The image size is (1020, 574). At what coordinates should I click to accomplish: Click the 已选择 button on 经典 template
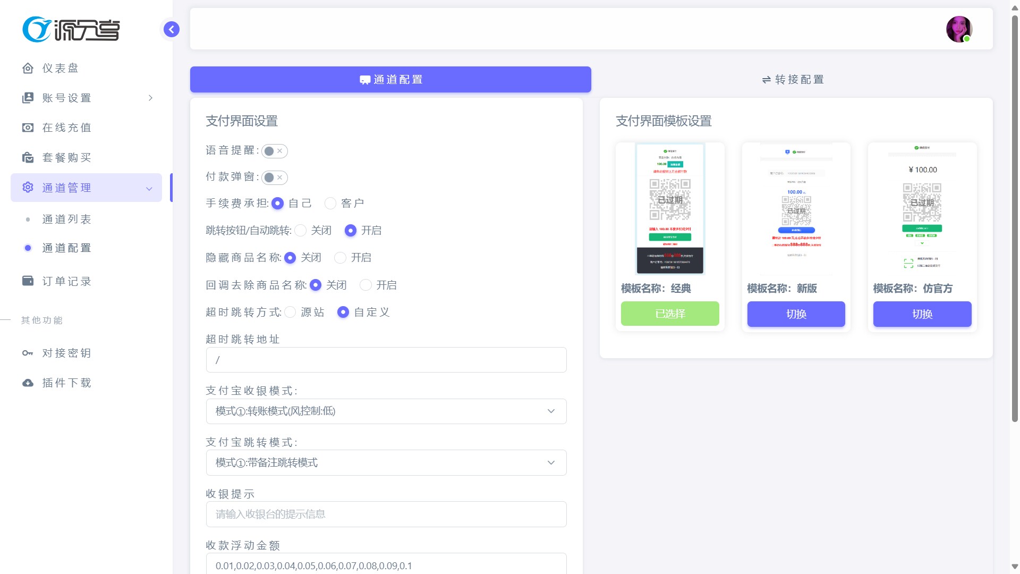coord(670,314)
